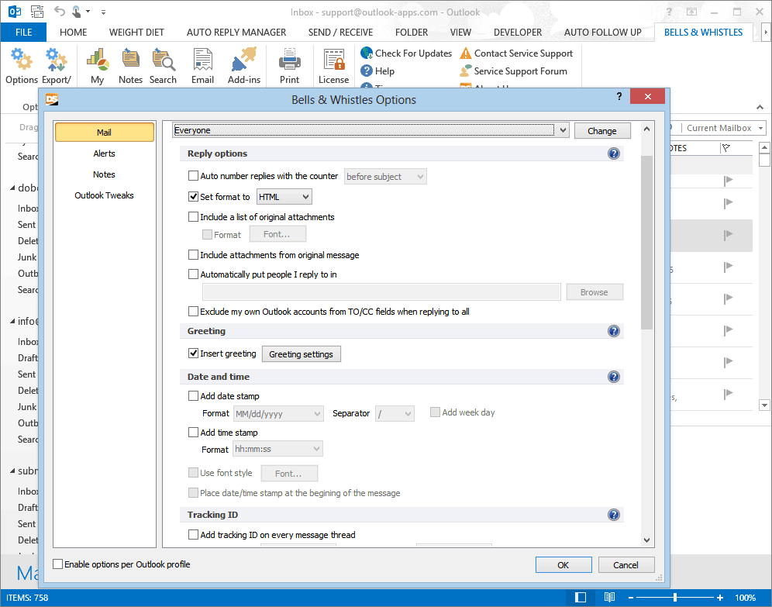The width and height of the screenshot is (772, 607).
Task: Click the Export/Import settings icon
Action: [x=57, y=60]
